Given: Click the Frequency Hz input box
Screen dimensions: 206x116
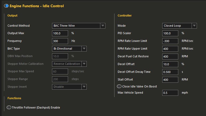Looking at the screenshot, I should pyautogui.click(x=60, y=41).
